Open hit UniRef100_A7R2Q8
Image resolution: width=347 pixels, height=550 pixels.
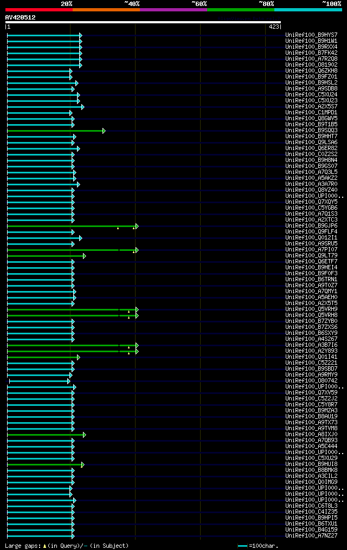pyautogui.click(x=311, y=59)
